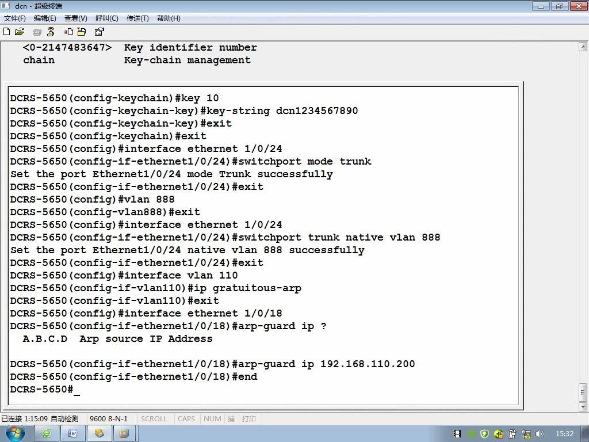Click the '(config-vlan888)#exit' line
The image size is (589, 442).
pos(105,212)
